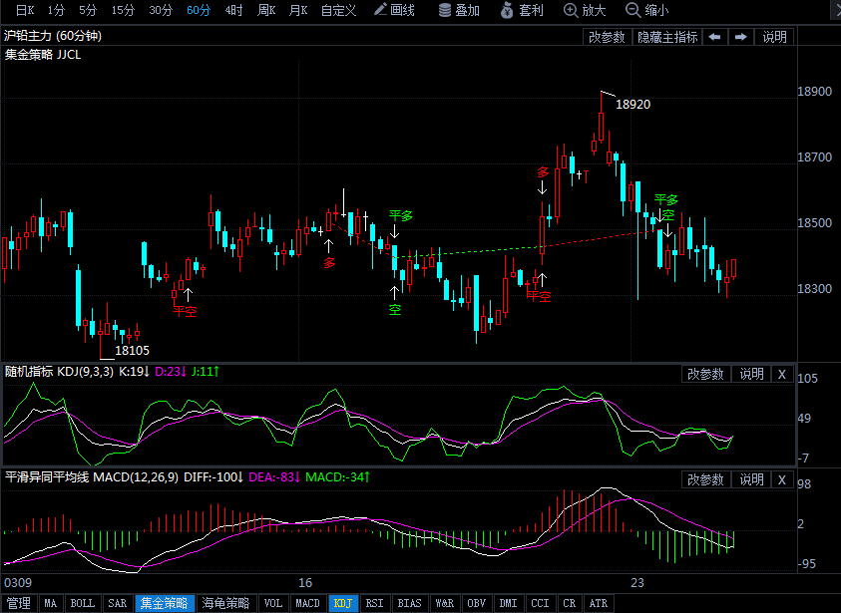The width and height of the screenshot is (841, 613).
Task: Switch to the BOLL indicator tab
Action: (x=82, y=603)
